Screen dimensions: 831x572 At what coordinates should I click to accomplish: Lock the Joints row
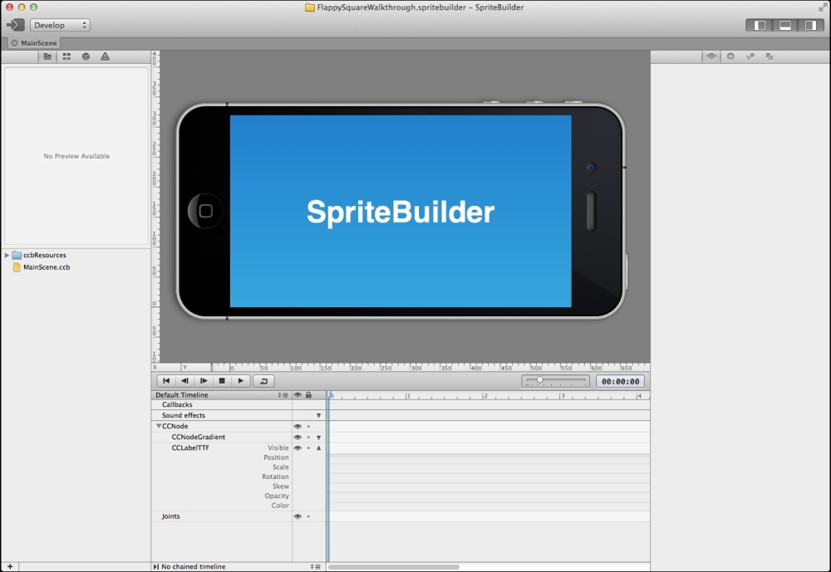(308, 516)
